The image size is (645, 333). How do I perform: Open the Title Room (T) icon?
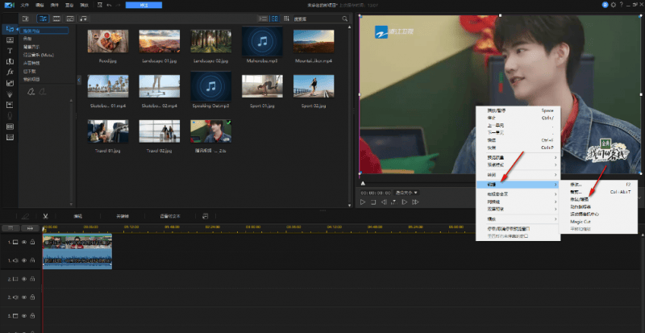pos(10,50)
